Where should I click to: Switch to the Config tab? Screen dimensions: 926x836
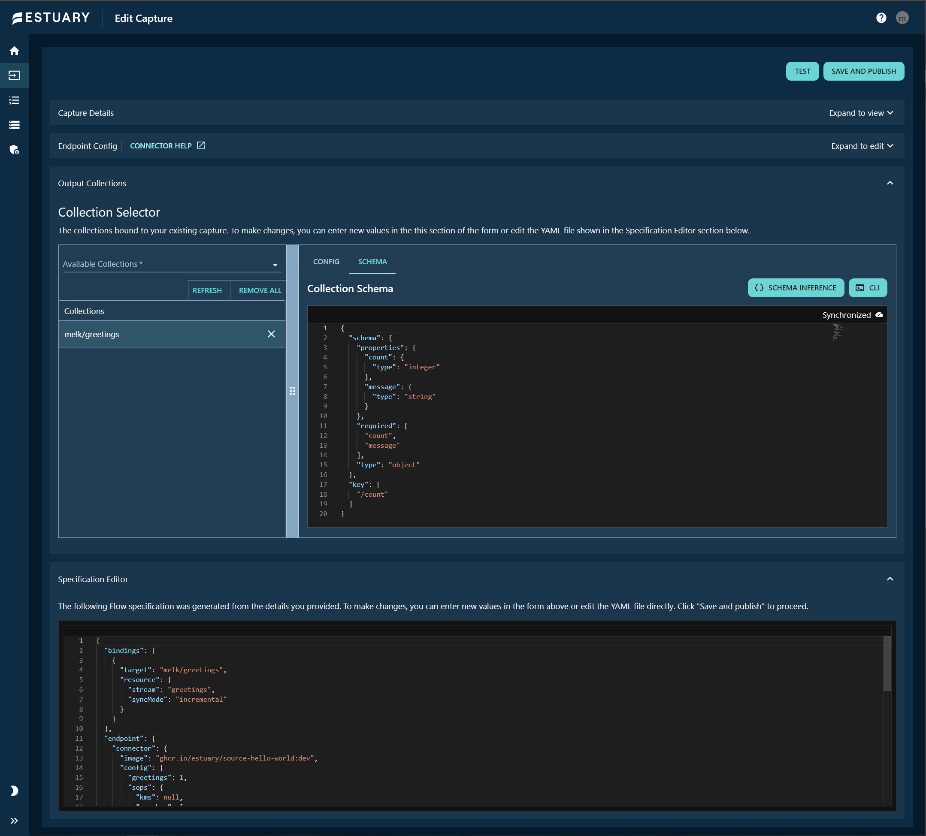326,262
